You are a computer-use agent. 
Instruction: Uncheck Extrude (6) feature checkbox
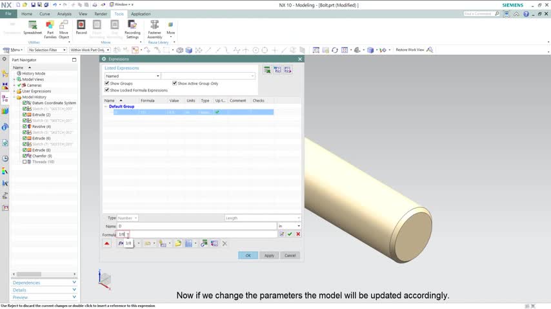25,138
